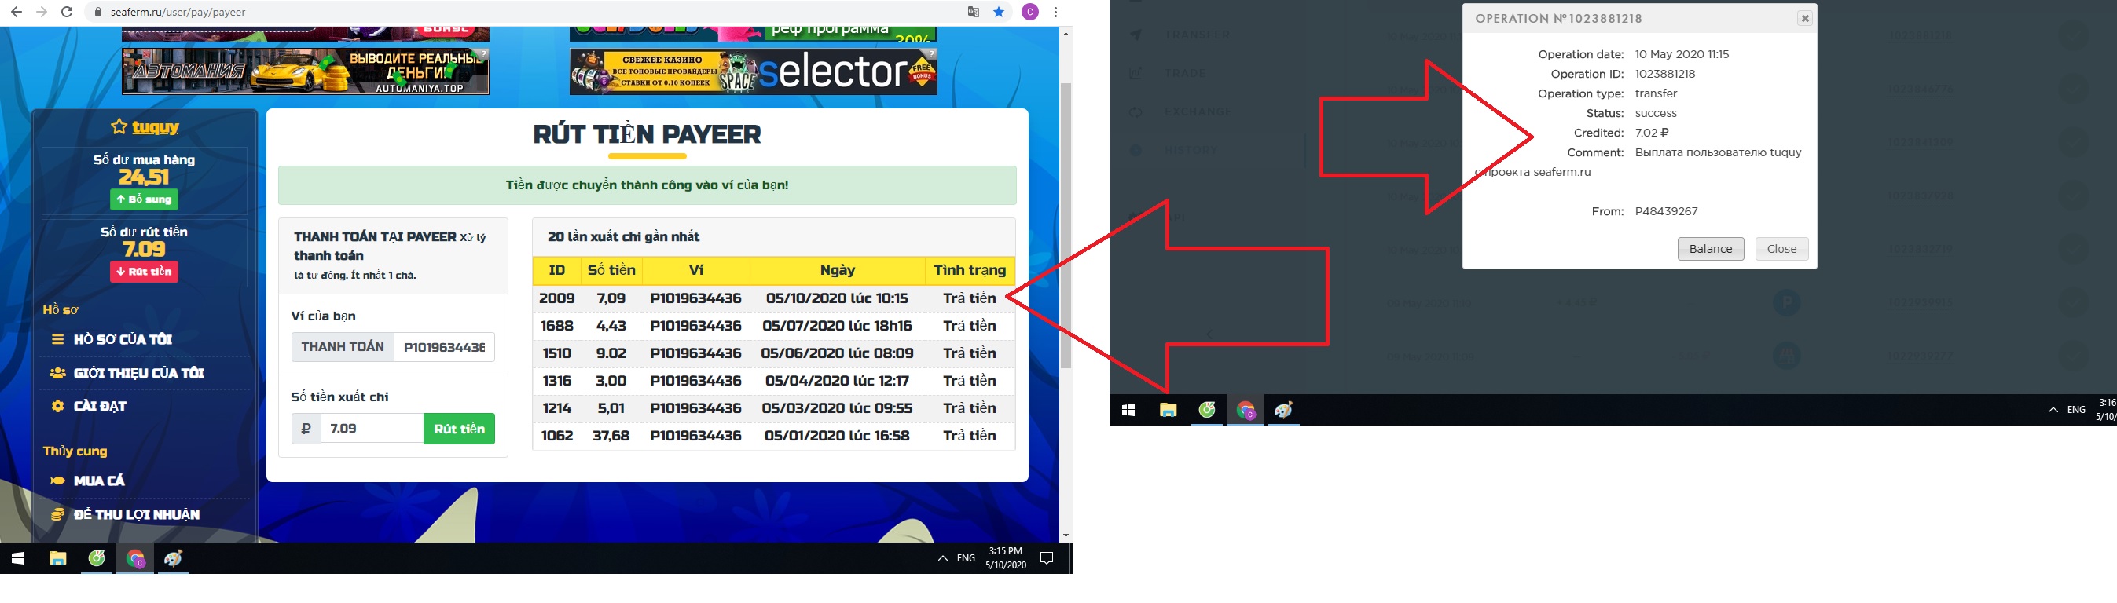2117x603 pixels.
Task: Click the green Bổ sung button
Action: click(144, 199)
